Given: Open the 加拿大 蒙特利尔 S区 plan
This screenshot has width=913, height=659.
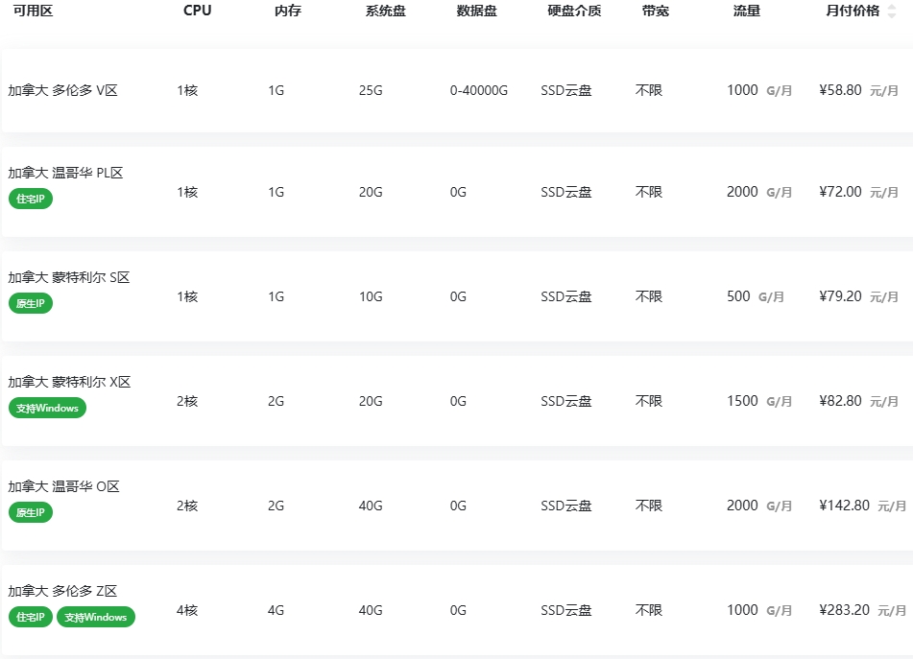Looking at the screenshot, I should 69,278.
